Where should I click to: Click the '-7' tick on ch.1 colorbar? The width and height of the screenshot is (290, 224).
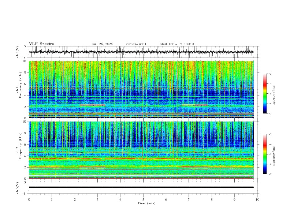click(x=270, y=113)
